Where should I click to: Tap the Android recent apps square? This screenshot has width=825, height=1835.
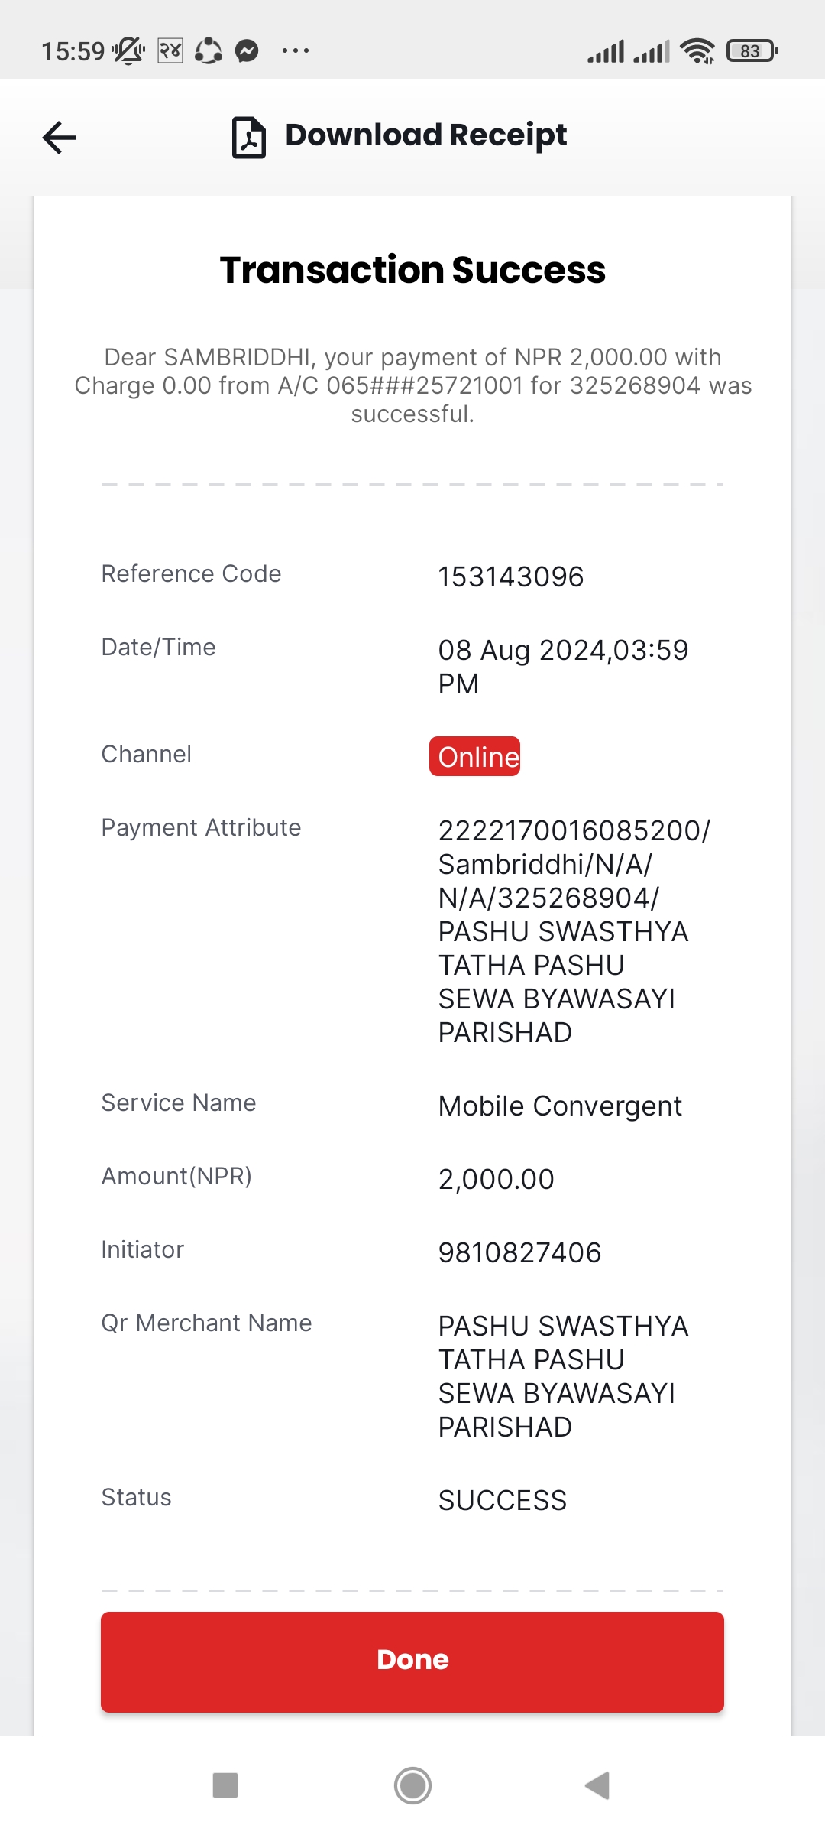point(225,1785)
